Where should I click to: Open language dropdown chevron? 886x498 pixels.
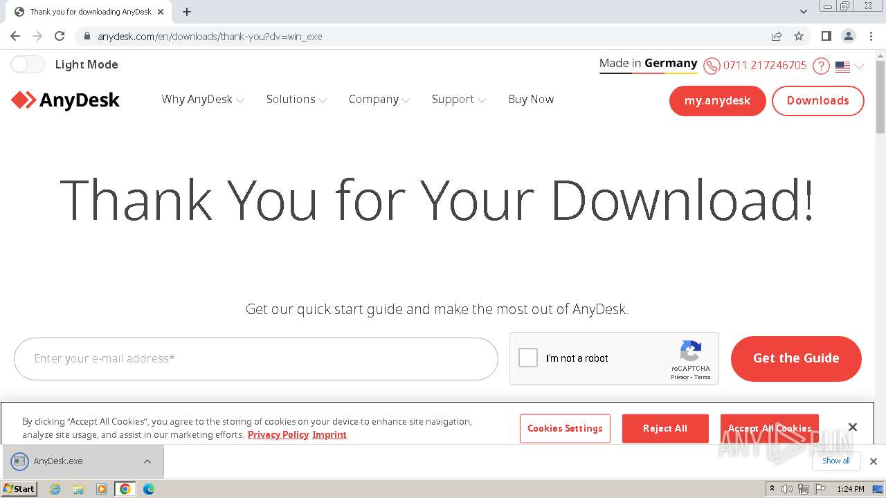[x=859, y=66]
